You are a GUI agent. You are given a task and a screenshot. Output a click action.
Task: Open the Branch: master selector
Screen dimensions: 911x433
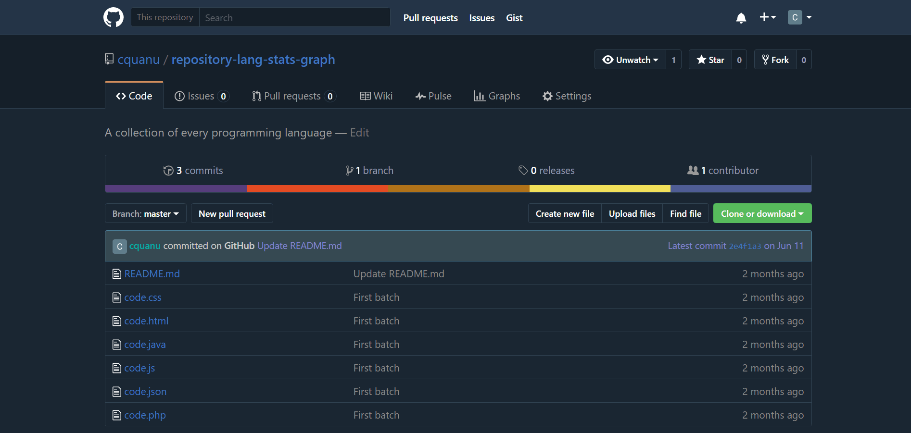(x=145, y=213)
